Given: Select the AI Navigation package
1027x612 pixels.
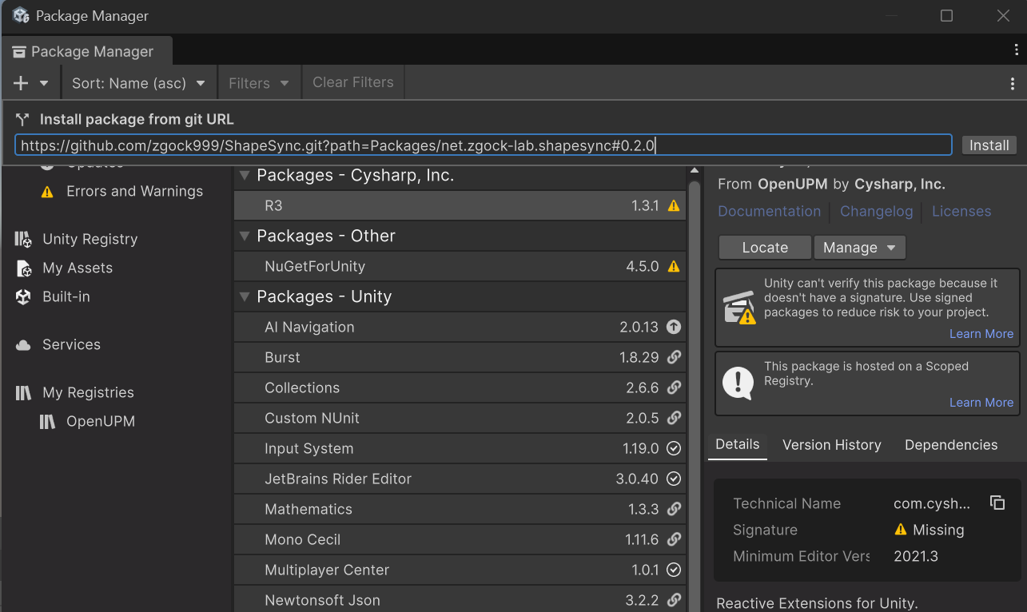Looking at the screenshot, I should (460, 327).
